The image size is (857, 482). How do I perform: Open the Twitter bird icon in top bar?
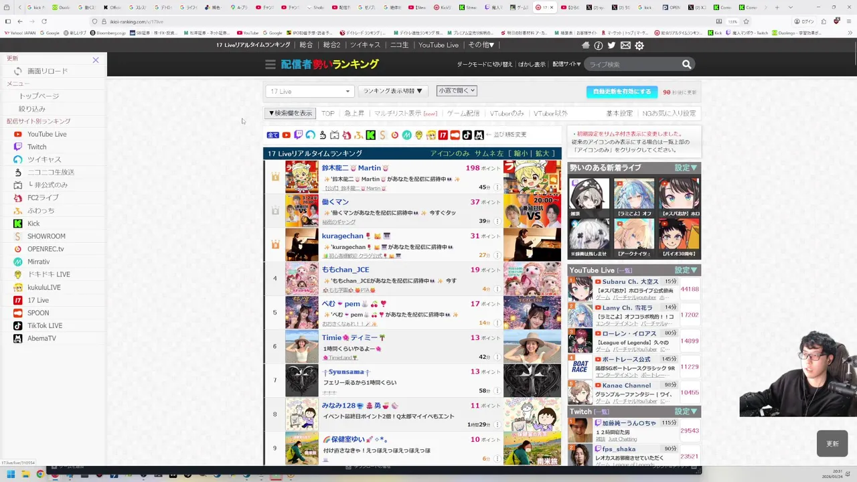pyautogui.click(x=612, y=45)
